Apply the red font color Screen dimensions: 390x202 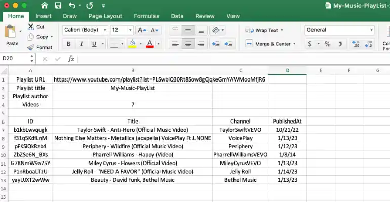click(150, 44)
